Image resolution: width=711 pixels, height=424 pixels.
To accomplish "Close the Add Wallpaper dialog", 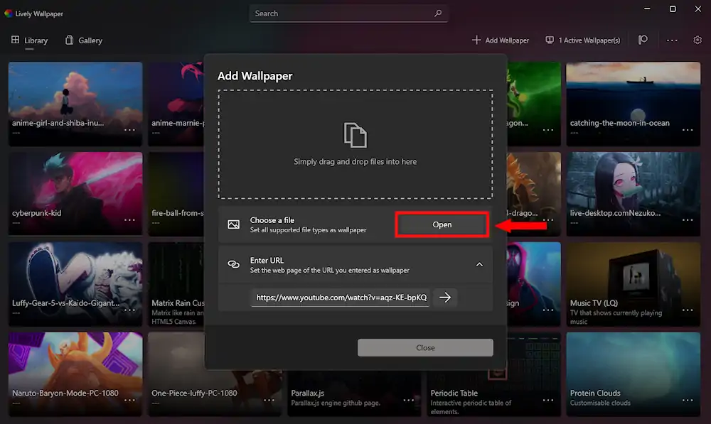I will tap(425, 347).
